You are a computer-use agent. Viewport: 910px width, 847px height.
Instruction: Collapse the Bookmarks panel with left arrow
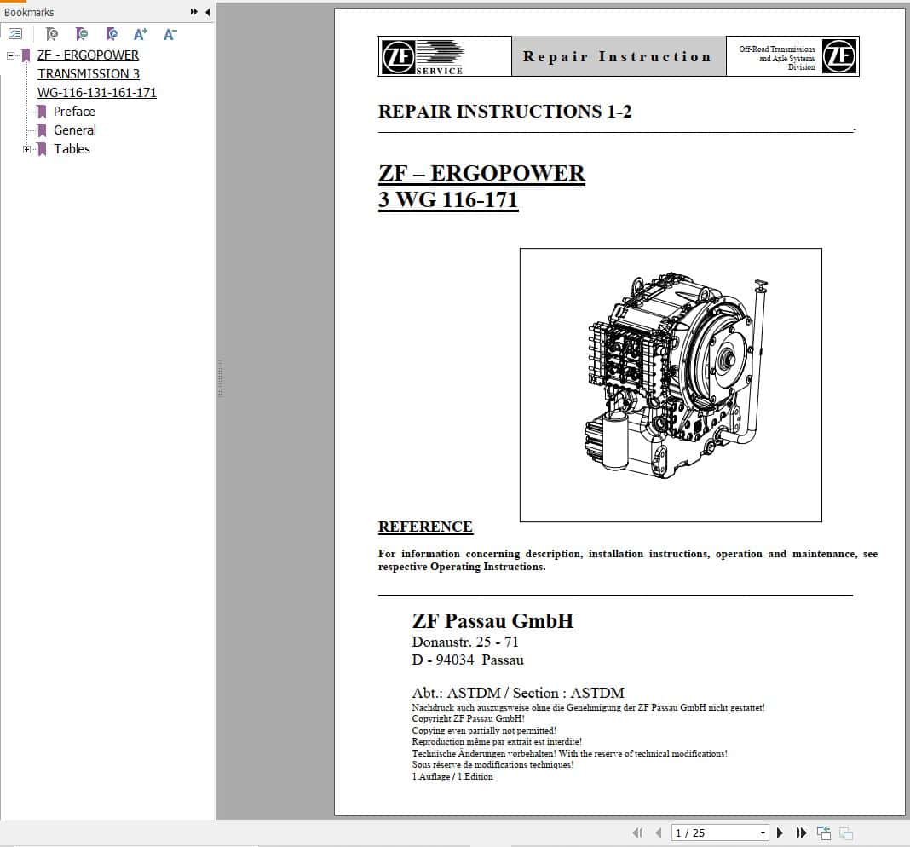tap(208, 12)
